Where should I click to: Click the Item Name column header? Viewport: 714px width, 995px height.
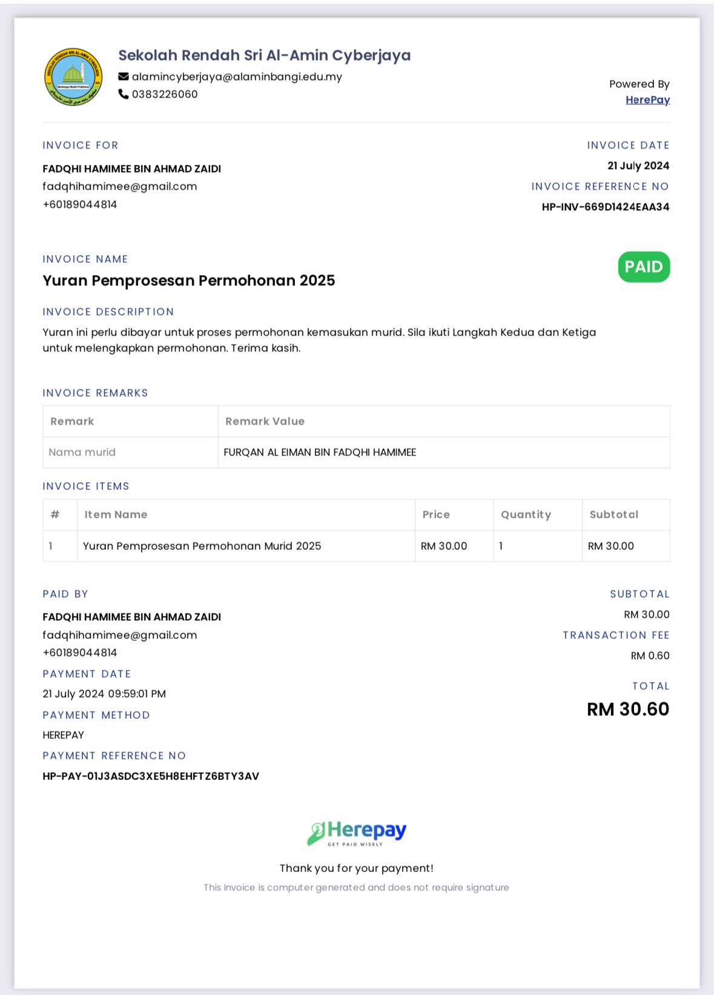(116, 515)
